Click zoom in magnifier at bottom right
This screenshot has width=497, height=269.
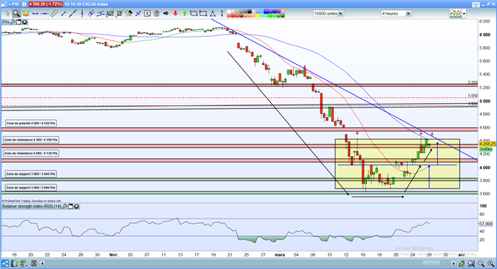tap(491, 263)
